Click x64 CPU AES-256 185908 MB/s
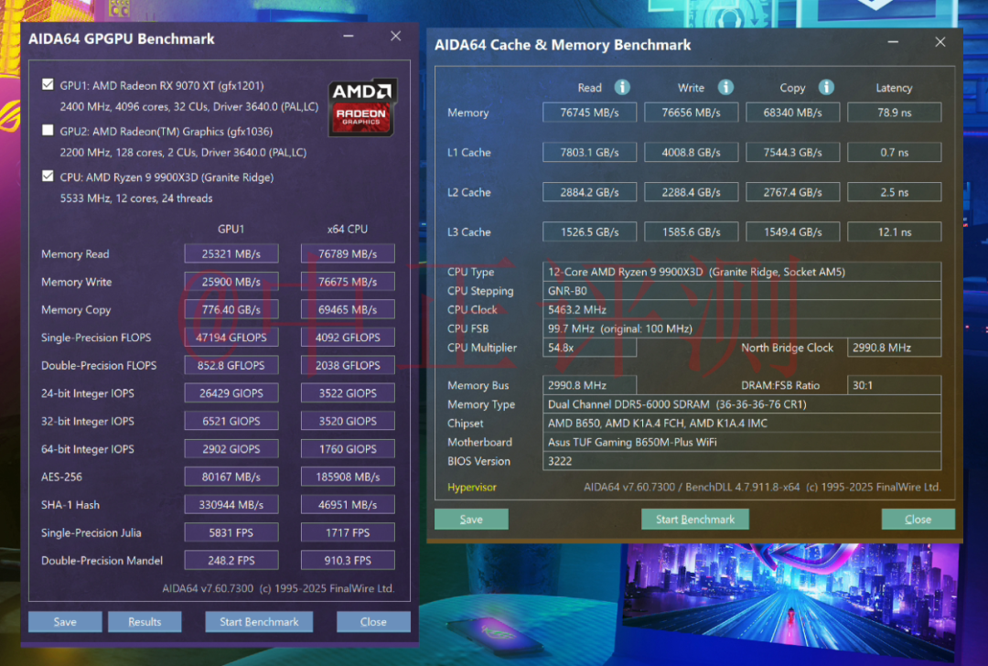988x666 pixels. pyautogui.click(x=348, y=477)
